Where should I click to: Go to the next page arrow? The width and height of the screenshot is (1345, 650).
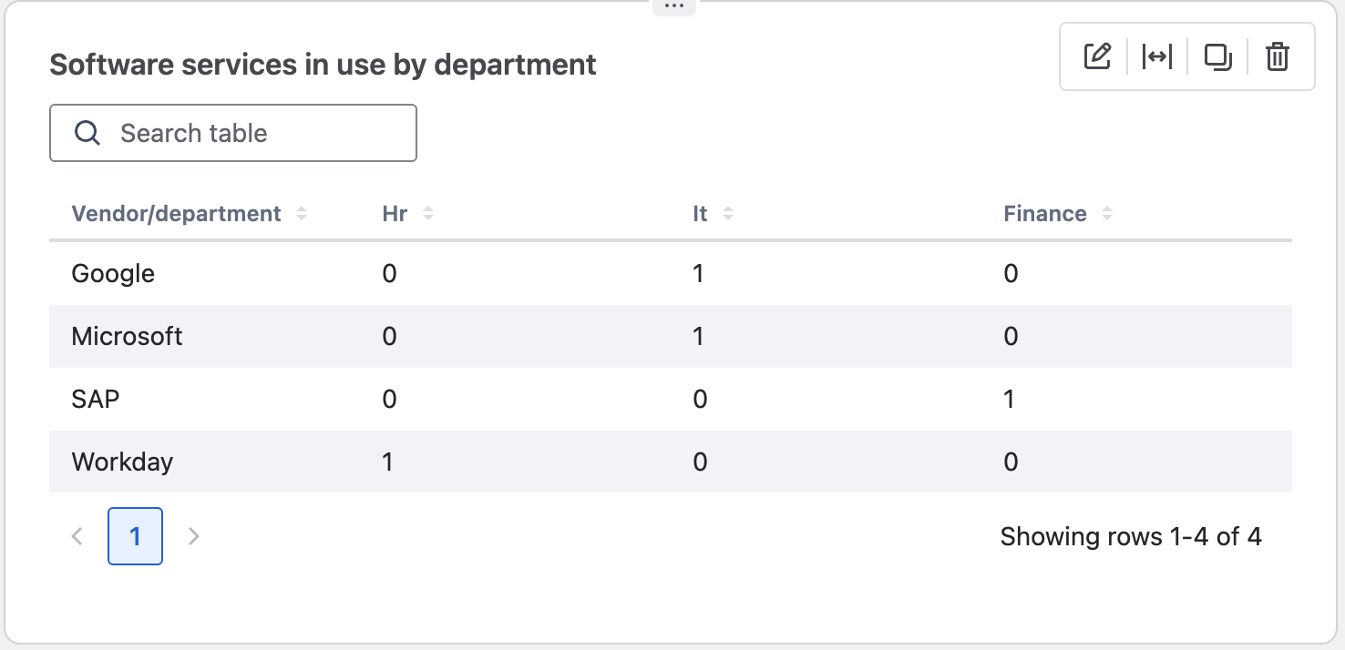coord(193,536)
